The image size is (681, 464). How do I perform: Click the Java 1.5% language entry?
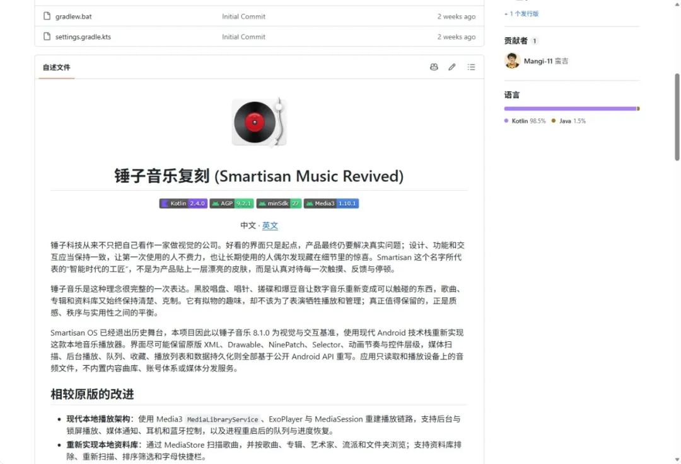click(569, 121)
